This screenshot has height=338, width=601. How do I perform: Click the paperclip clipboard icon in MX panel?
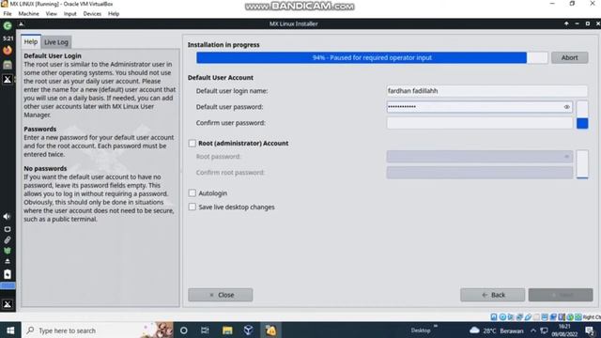click(x=8, y=240)
